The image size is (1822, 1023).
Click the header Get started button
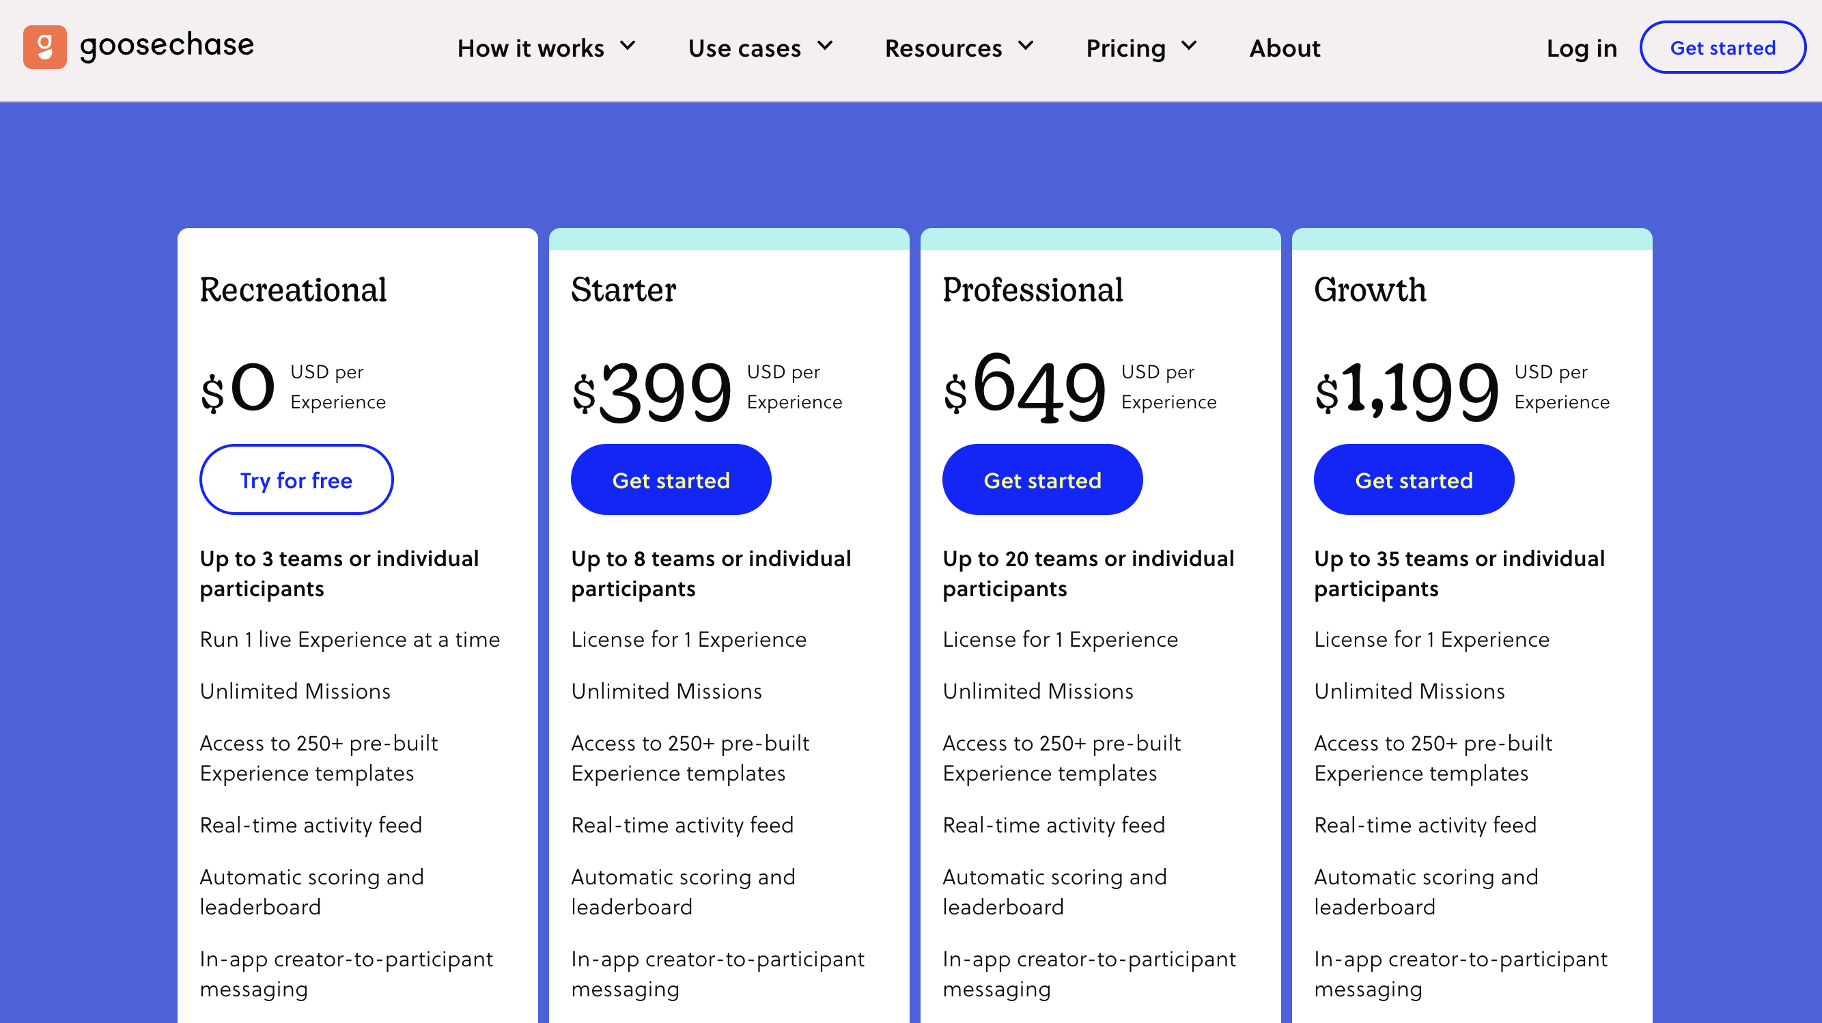pyautogui.click(x=1722, y=47)
